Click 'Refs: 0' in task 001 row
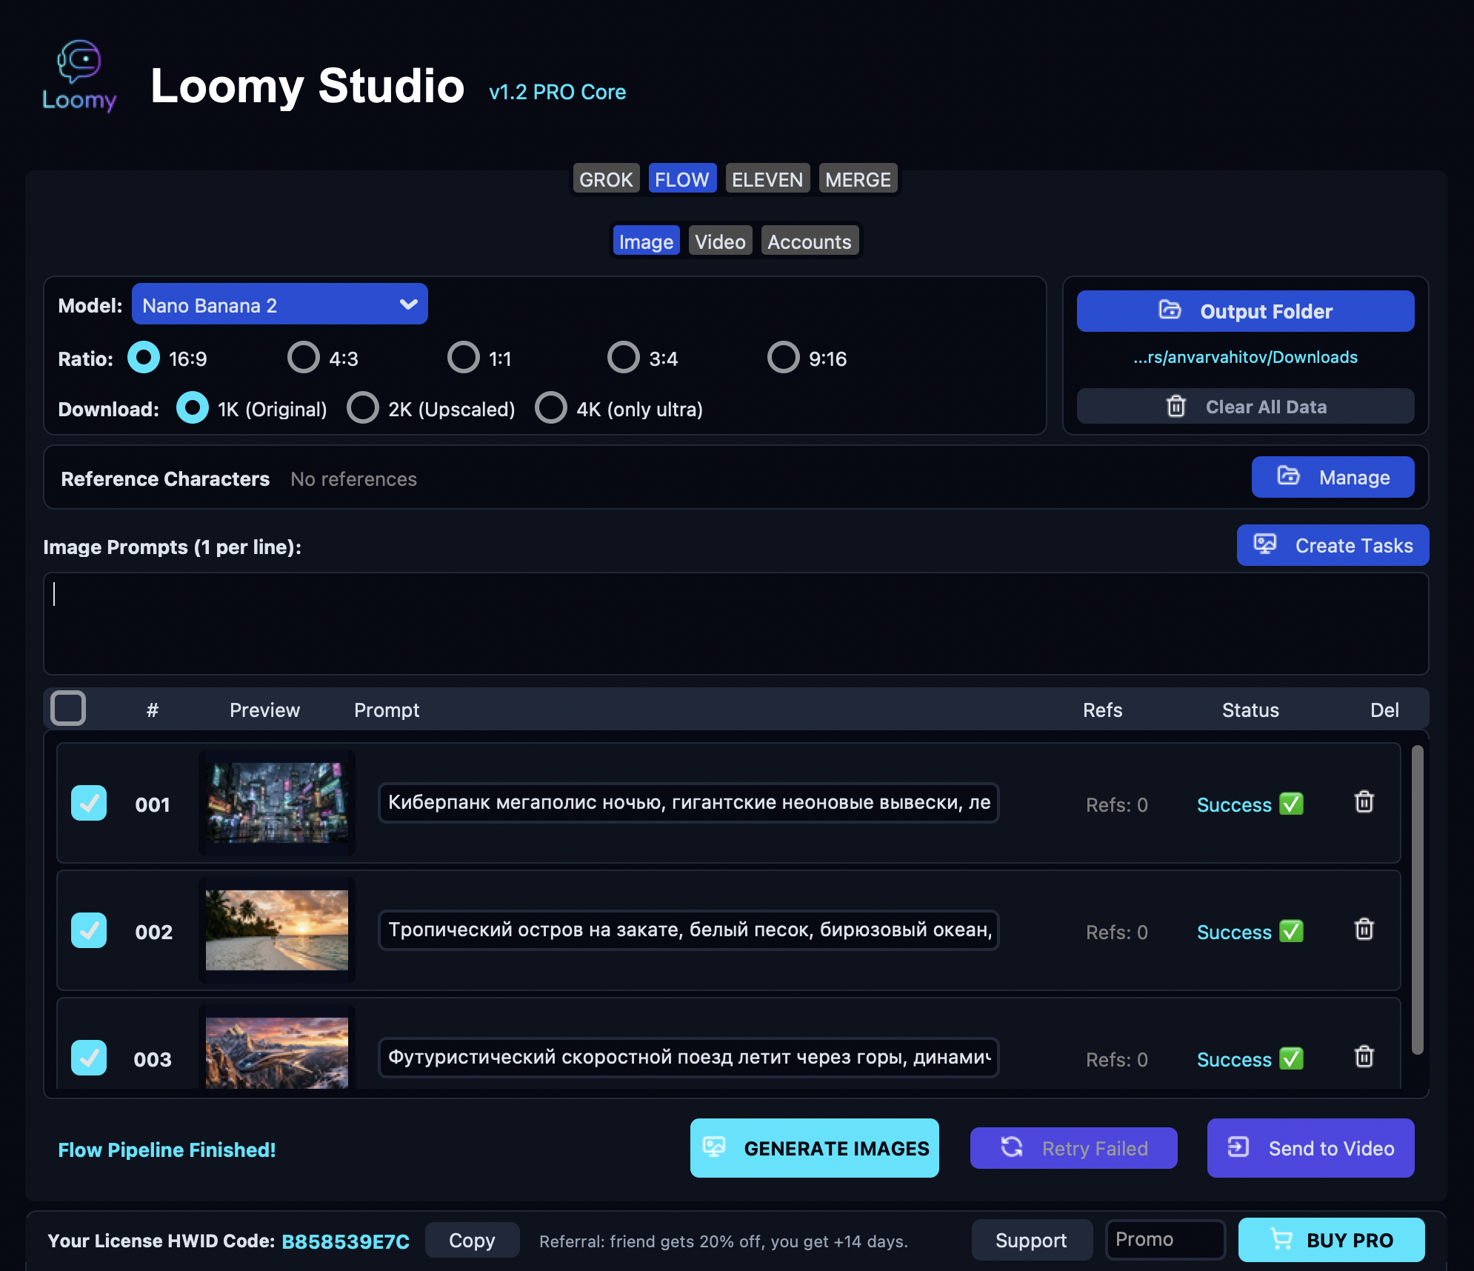Screen dimensions: 1474x1271 click(x=1117, y=804)
